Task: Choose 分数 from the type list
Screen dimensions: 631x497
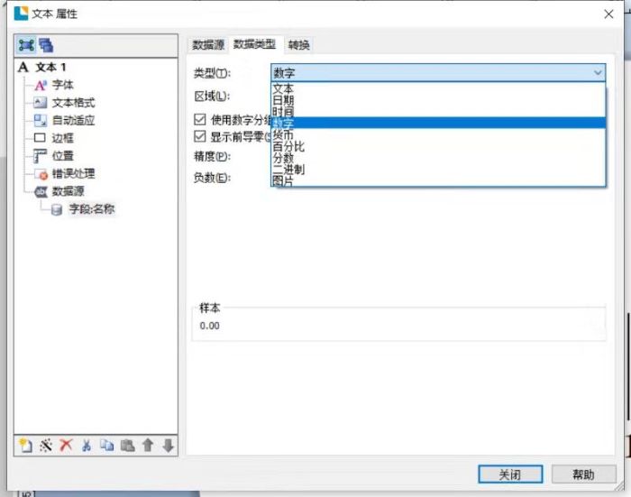Action: [x=438, y=158]
